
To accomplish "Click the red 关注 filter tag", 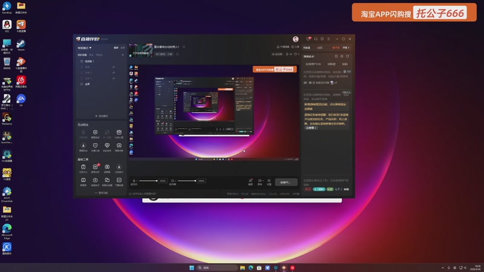I will point(307,189).
